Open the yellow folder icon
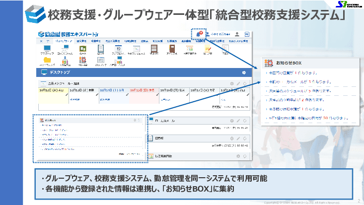This screenshot has width=364, height=205. (47, 60)
